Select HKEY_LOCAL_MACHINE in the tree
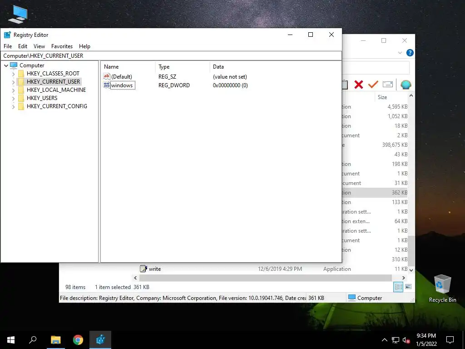465x349 pixels. coord(56,90)
